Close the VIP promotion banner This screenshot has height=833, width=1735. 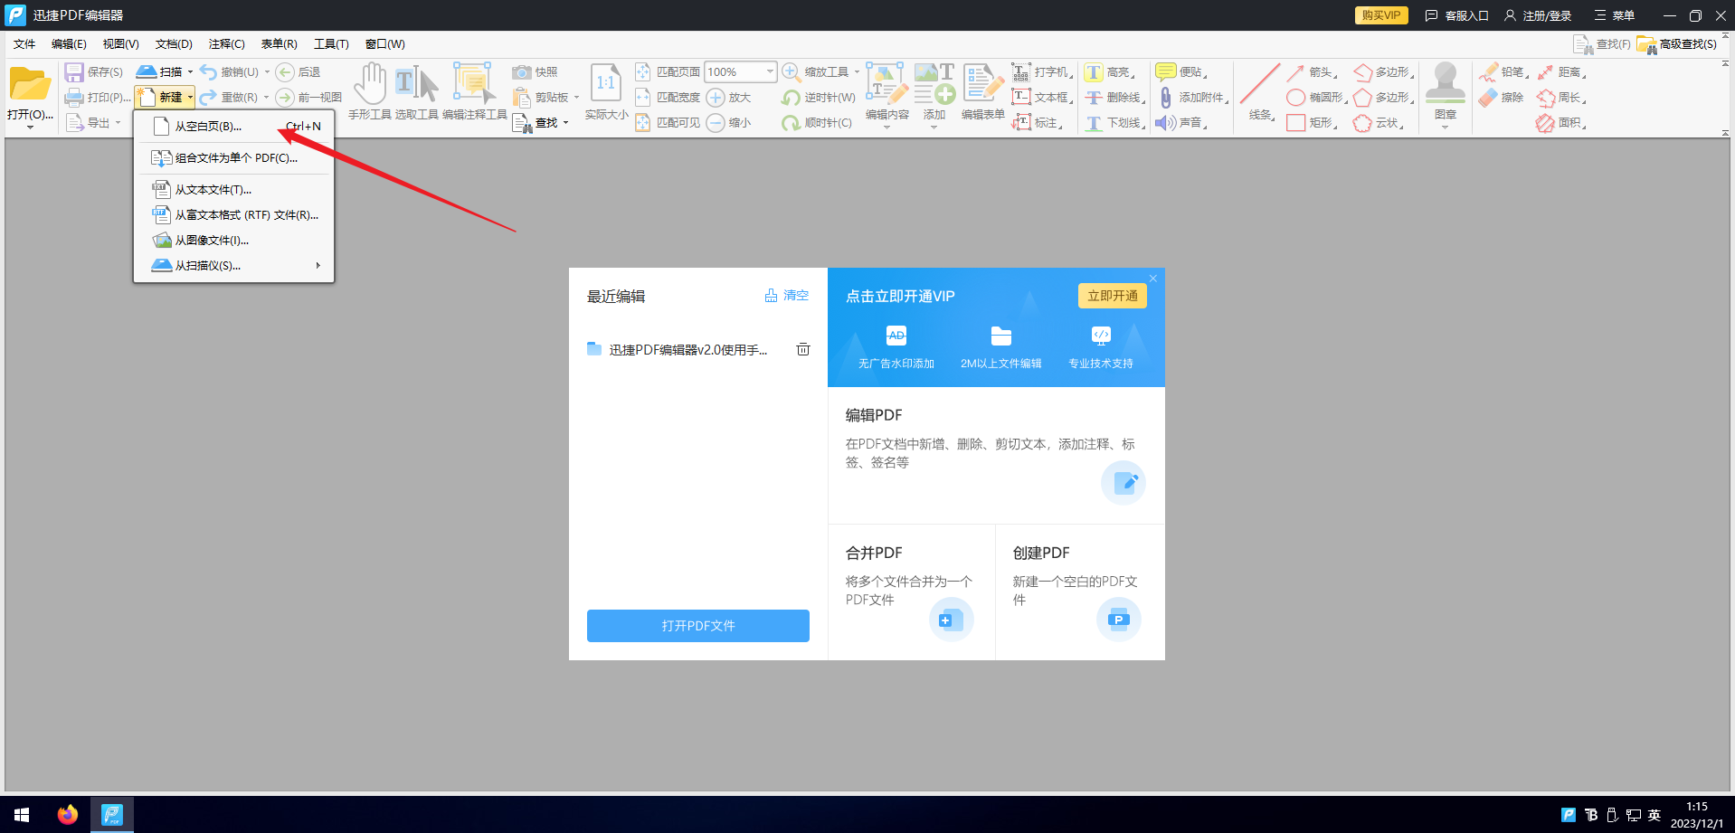coord(1153,278)
